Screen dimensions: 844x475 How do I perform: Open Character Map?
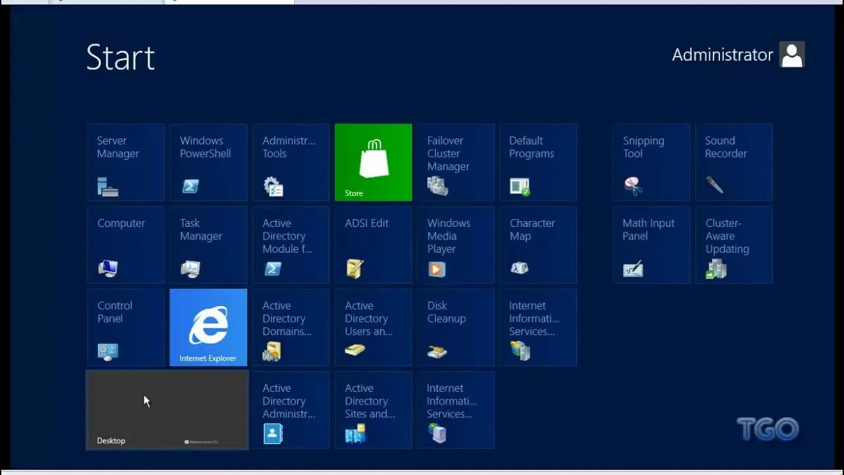[x=537, y=244]
